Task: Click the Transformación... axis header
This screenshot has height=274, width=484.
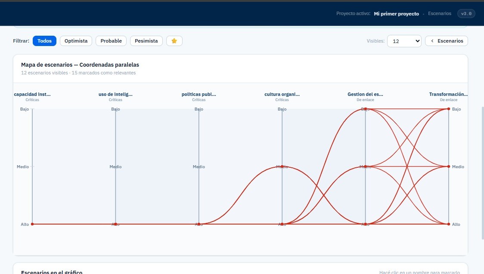Action: click(x=448, y=94)
